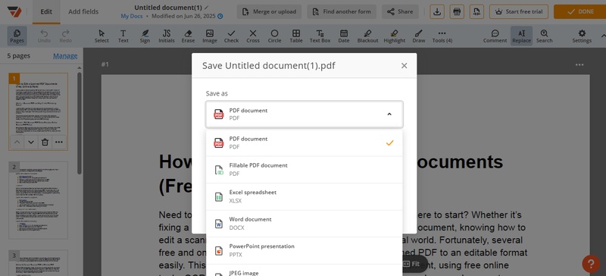Click Find another form button
The width and height of the screenshot is (606, 276).
coord(342,11)
